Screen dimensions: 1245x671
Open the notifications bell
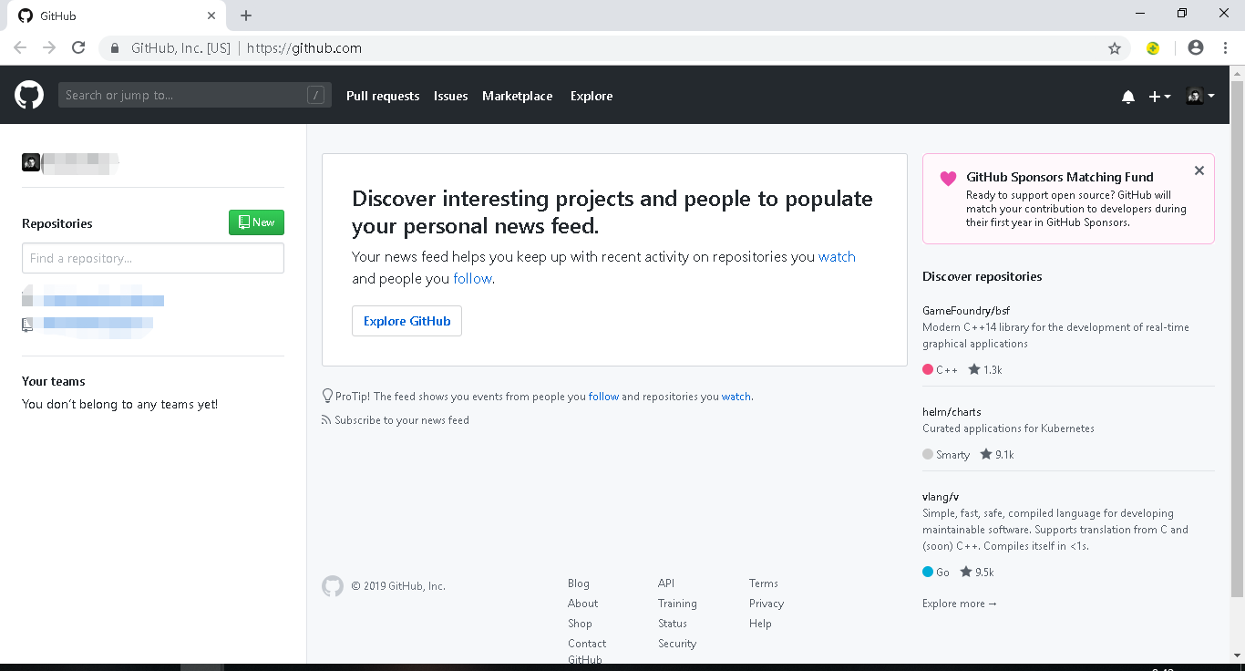(1128, 97)
